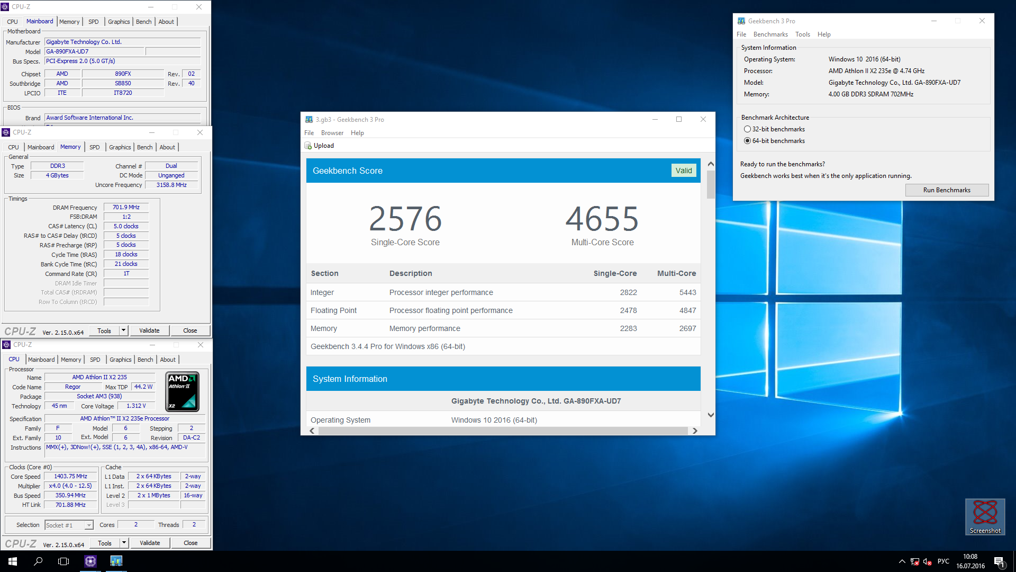Open File menu in 3.gb3 window
This screenshot has width=1016, height=572.
pyautogui.click(x=309, y=133)
